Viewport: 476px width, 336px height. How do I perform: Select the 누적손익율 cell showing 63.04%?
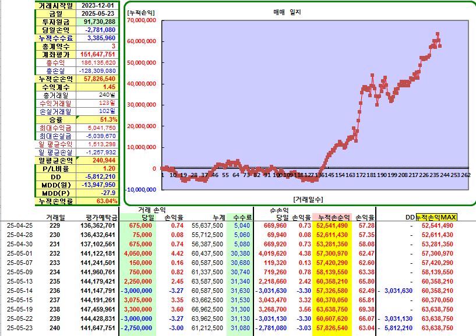[97, 201]
